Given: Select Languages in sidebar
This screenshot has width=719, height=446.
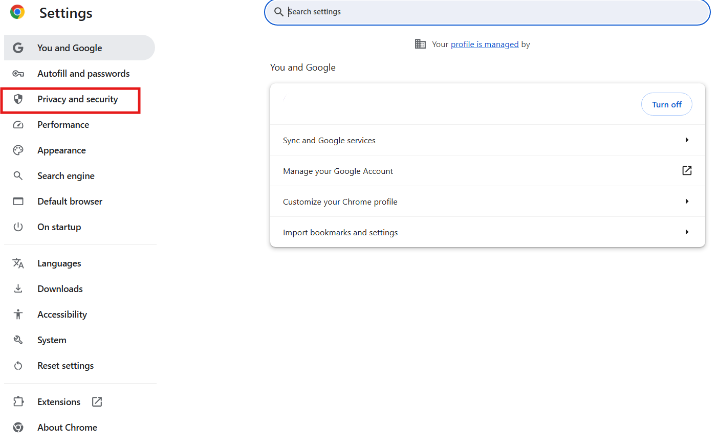Looking at the screenshot, I should tap(79, 263).
